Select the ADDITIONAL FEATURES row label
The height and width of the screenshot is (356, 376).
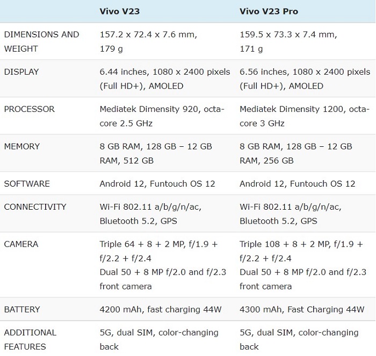(30, 339)
